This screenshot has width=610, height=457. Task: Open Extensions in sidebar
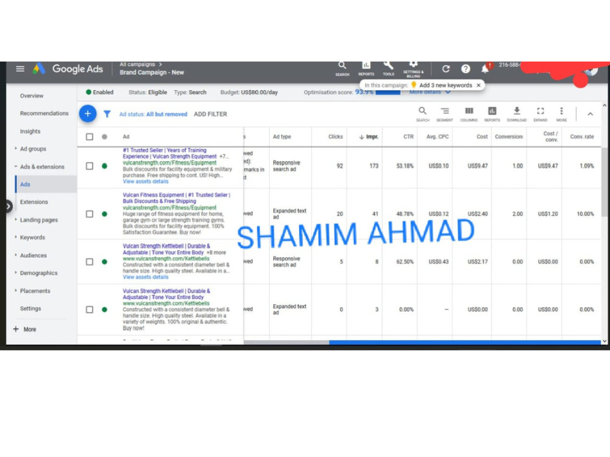[34, 202]
